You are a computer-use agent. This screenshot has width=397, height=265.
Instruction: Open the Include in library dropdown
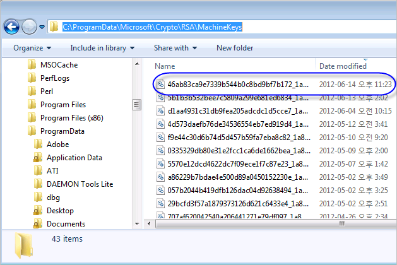pyautogui.click(x=102, y=48)
